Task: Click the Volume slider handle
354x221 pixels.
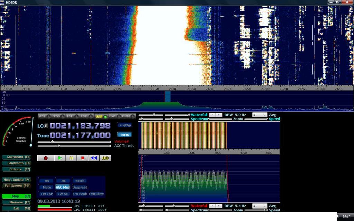Action: click(x=52, y=141)
